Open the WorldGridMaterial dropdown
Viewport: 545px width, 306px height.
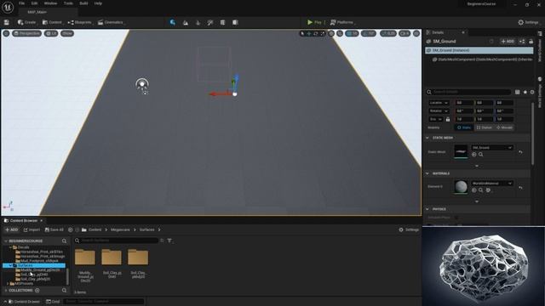coord(492,184)
